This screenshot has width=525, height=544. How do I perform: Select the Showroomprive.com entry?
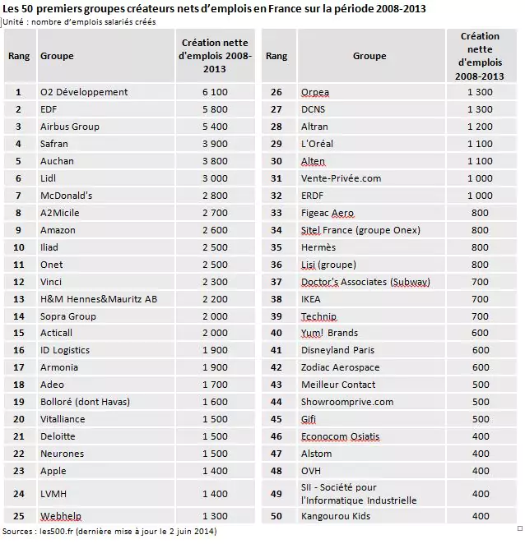click(x=347, y=403)
